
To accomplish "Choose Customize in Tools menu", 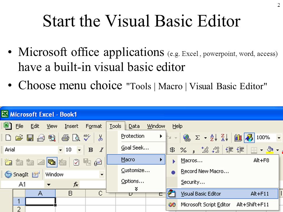I will (x=136, y=170).
